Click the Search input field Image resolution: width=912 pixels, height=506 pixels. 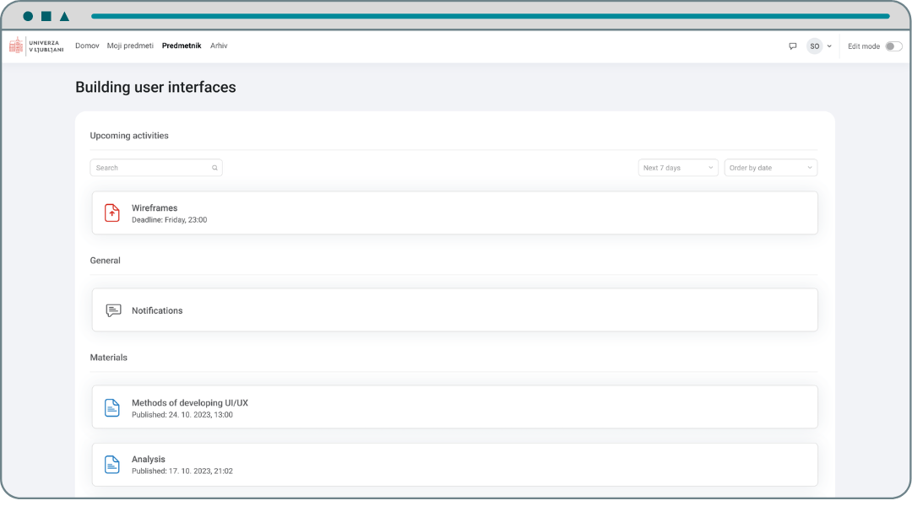pos(156,168)
